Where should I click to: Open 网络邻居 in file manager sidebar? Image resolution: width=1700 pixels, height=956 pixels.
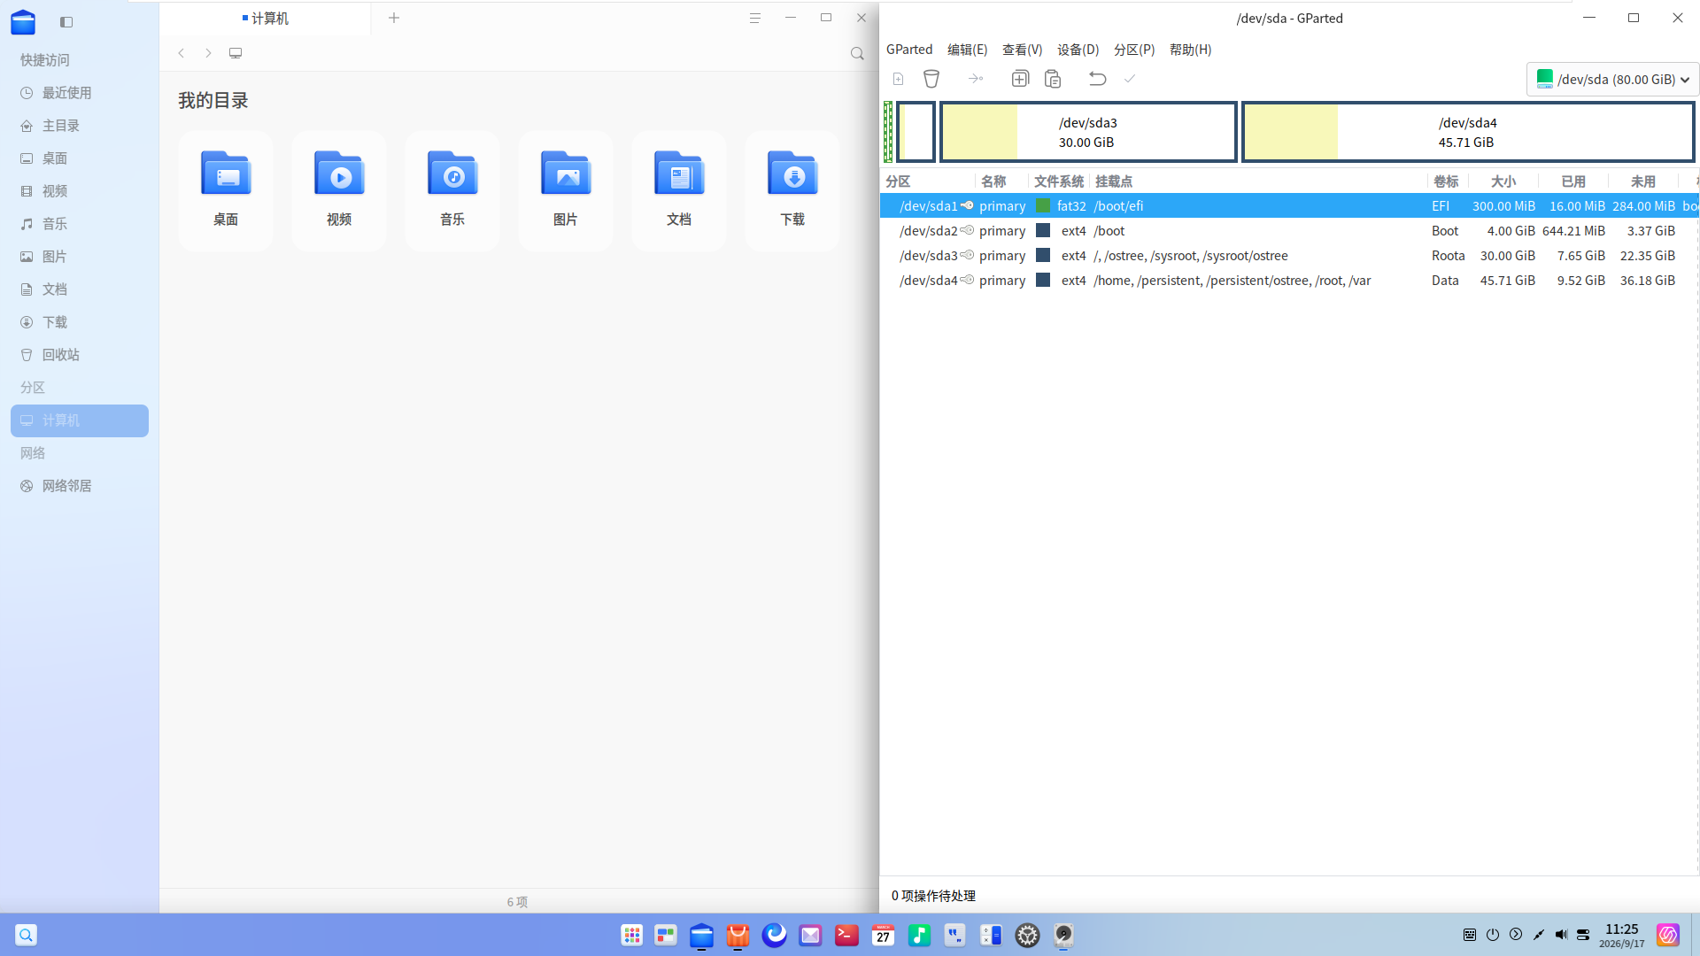79,486
